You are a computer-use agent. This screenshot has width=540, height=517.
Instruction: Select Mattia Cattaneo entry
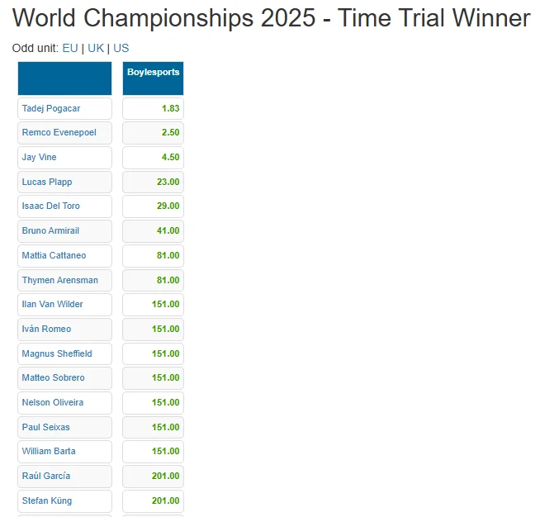(54, 255)
